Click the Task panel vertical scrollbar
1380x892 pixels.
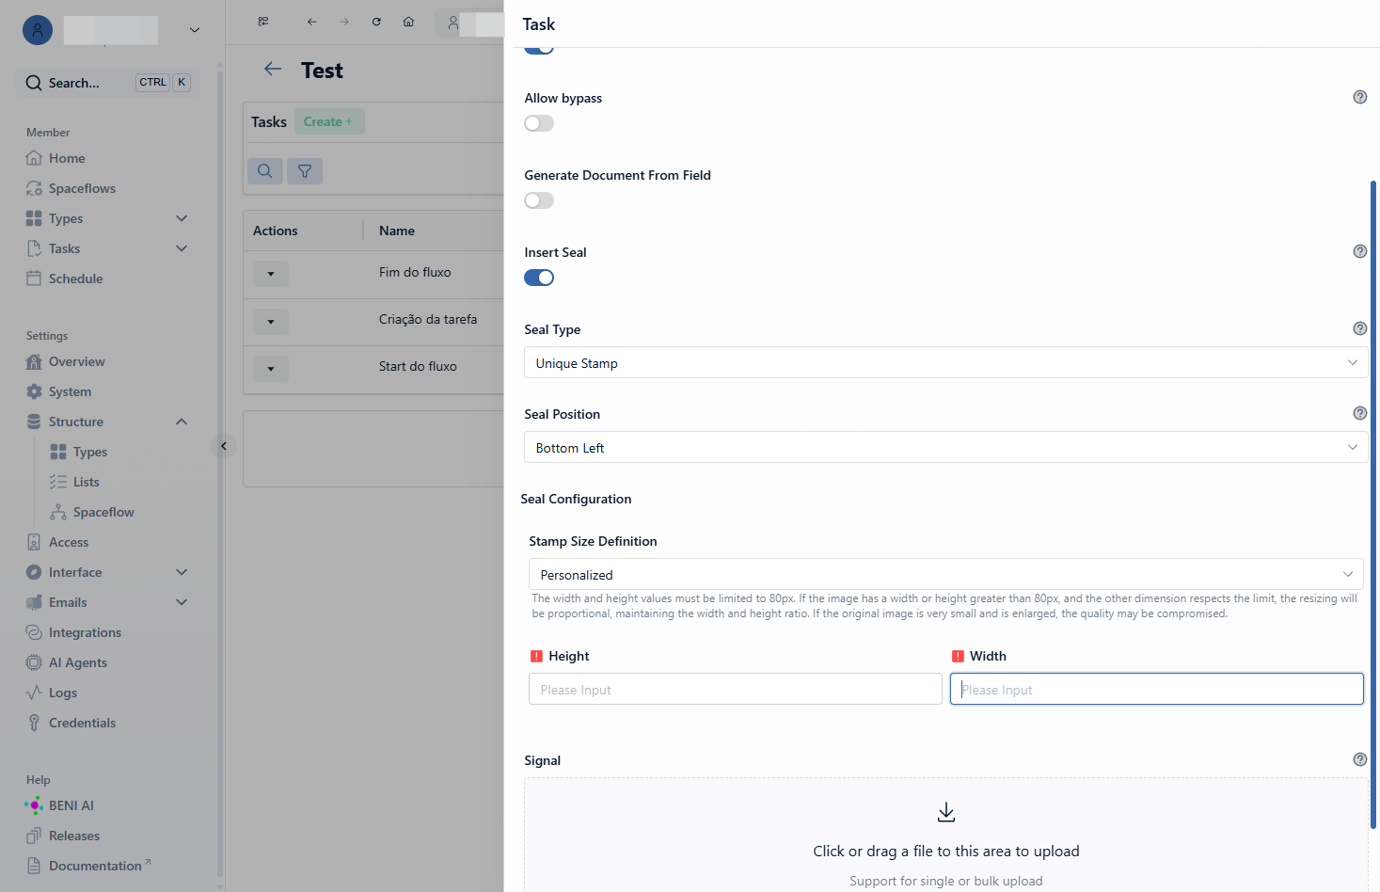(1373, 503)
